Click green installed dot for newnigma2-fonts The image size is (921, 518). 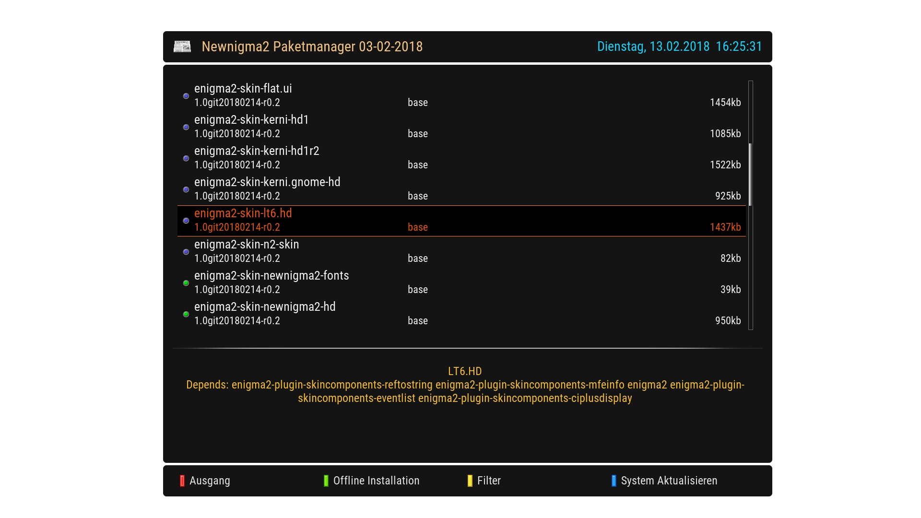(186, 283)
